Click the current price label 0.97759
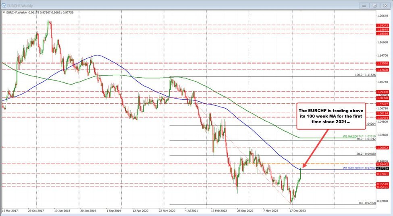 (x=383, y=169)
